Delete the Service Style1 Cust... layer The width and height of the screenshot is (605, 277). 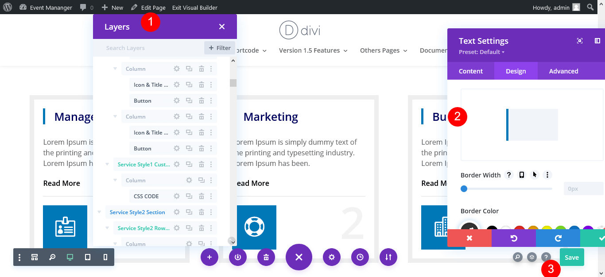(201, 164)
